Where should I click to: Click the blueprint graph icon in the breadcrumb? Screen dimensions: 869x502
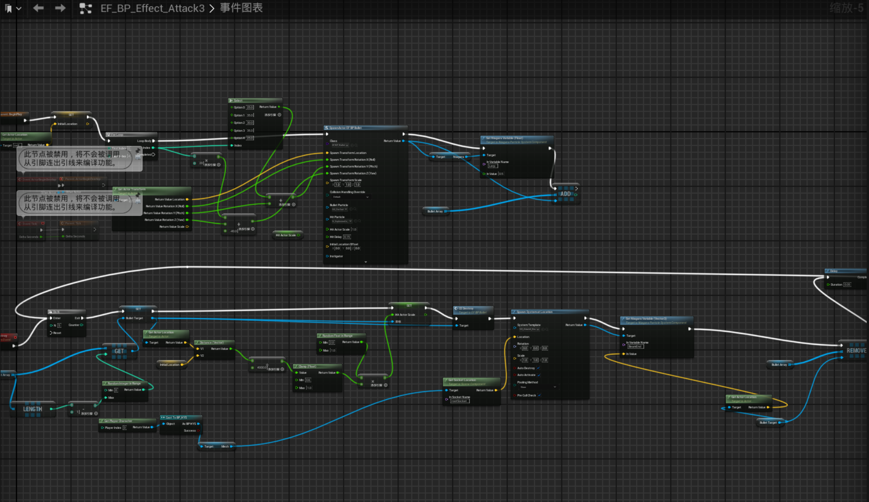86,8
